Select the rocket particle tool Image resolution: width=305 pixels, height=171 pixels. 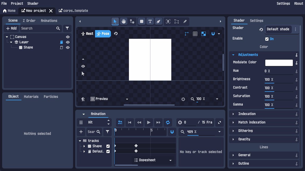159,21
